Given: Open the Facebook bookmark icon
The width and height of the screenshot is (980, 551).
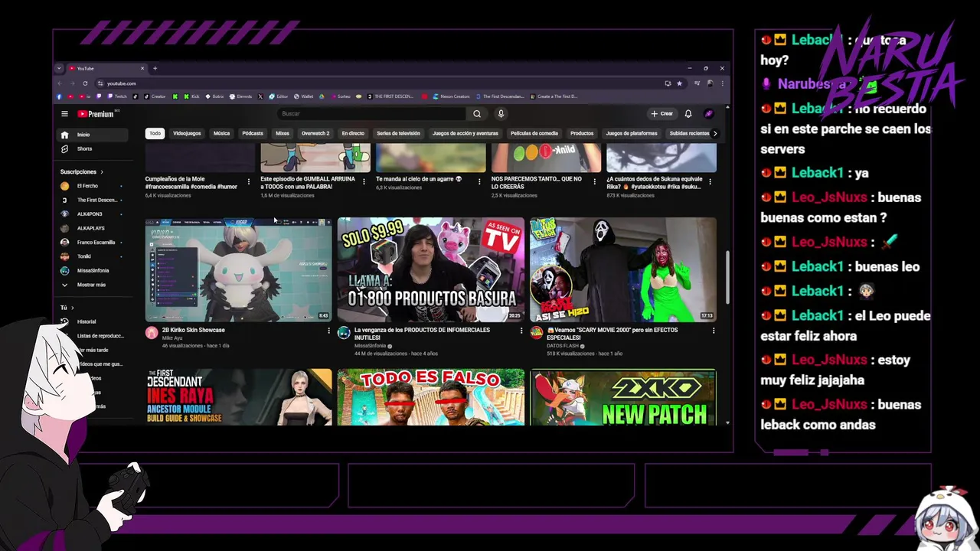Looking at the screenshot, I should 60,96.
